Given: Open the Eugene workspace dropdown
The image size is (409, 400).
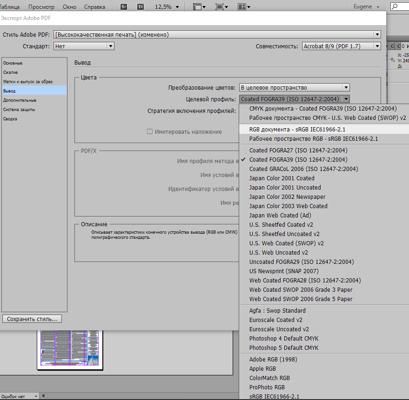Looking at the screenshot, I should pyautogui.click(x=366, y=7).
